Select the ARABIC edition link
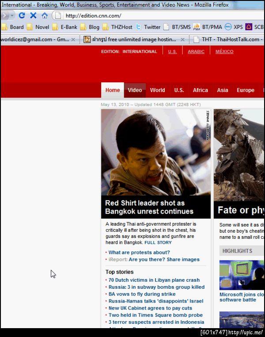The height and width of the screenshot is (337, 265). pos(196,52)
